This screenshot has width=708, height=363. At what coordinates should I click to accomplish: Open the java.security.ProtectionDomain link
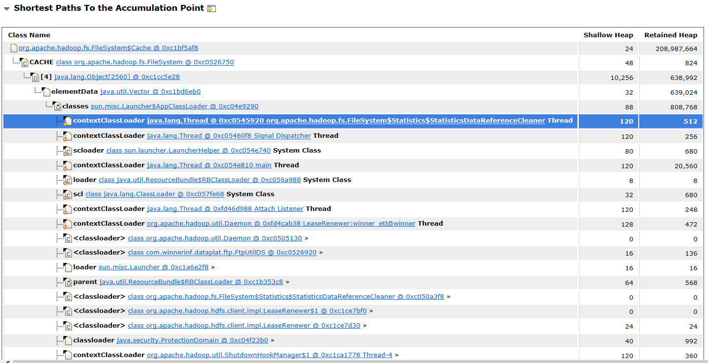pos(192,340)
